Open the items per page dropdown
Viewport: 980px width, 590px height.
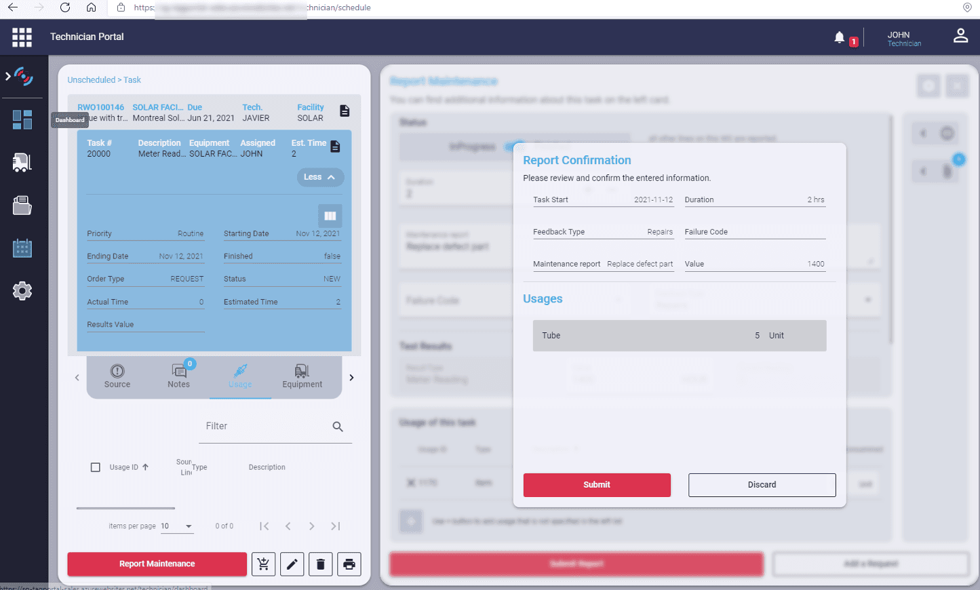click(x=177, y=526)
